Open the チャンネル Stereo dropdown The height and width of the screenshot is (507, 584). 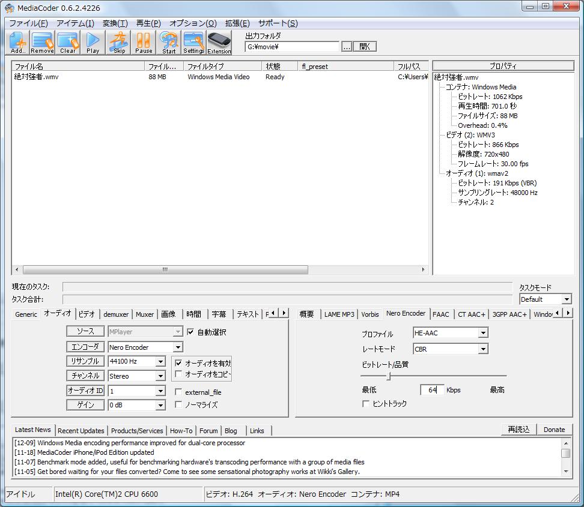(160, 376)
